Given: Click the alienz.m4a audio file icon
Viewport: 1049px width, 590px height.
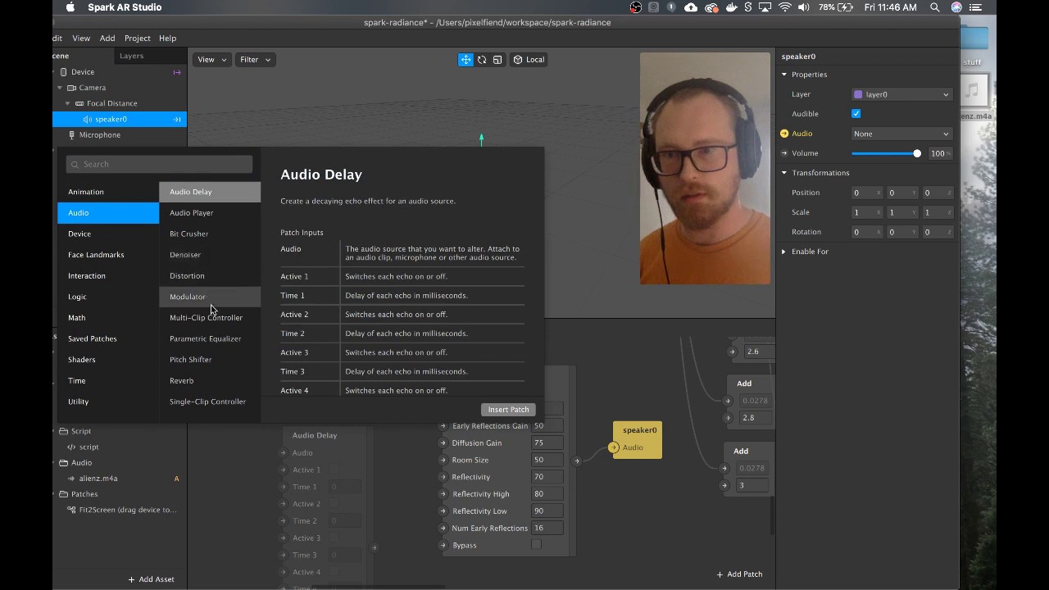Looking at the screenshot, I should click(x=71, y=479).
